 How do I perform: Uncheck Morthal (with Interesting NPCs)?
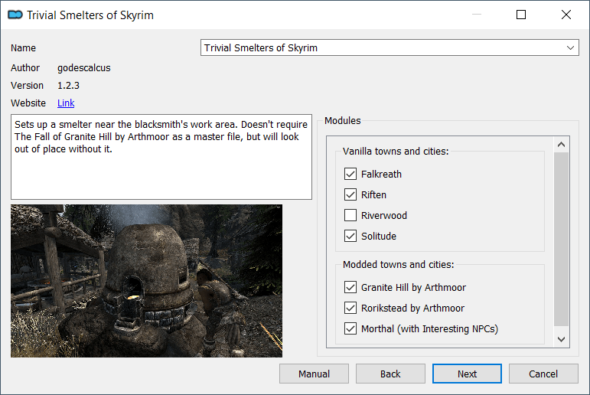tap(350, 328)
